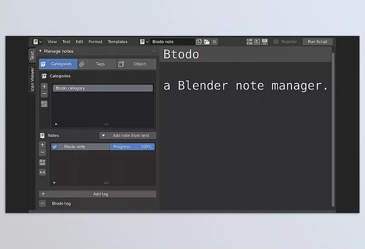The width and height of the screenshot is (365, 249).
Task: Click the Add tag button
Action: 100,194
